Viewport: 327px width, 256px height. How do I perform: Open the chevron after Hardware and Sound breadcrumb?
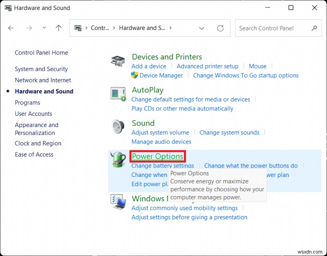(170, 28)
